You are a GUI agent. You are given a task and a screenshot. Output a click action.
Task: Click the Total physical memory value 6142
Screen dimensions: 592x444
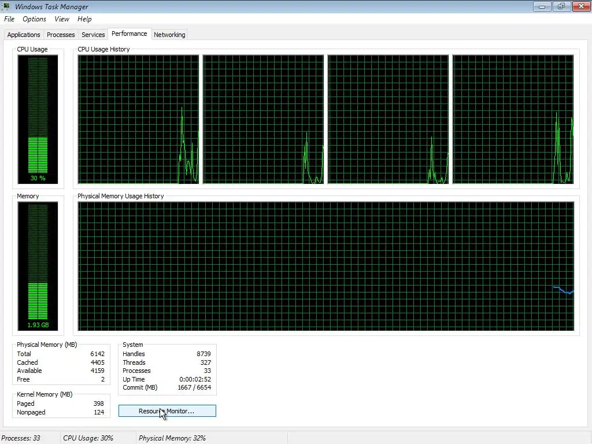pyautogui.click(x=97, y=354)
